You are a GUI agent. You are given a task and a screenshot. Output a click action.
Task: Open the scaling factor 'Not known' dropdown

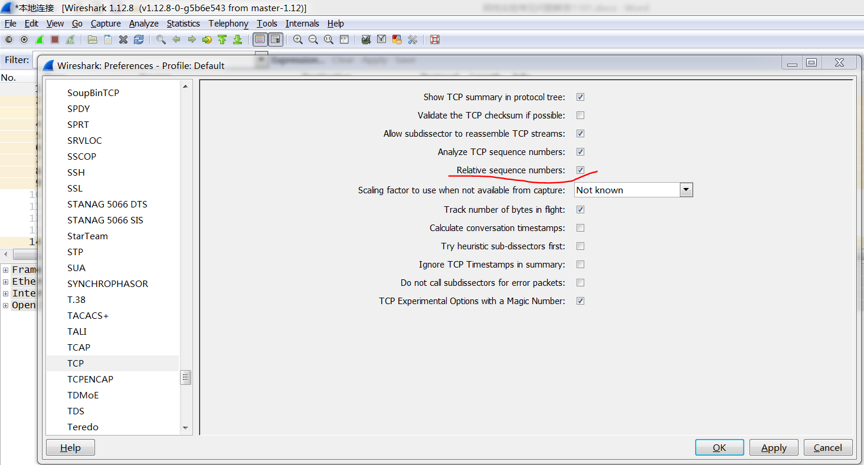click(686, 190)
